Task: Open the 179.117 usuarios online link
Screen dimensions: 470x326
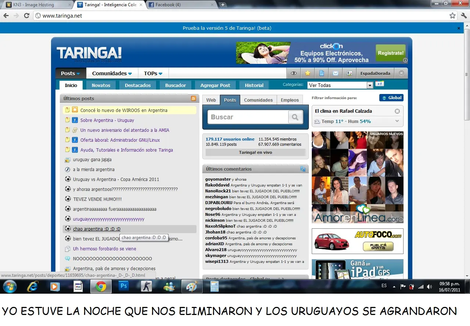Action: point(230,139)
